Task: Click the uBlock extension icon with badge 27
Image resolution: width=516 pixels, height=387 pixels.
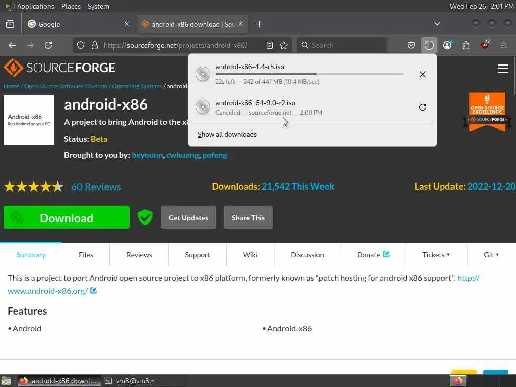Action: tap(485, 45)
